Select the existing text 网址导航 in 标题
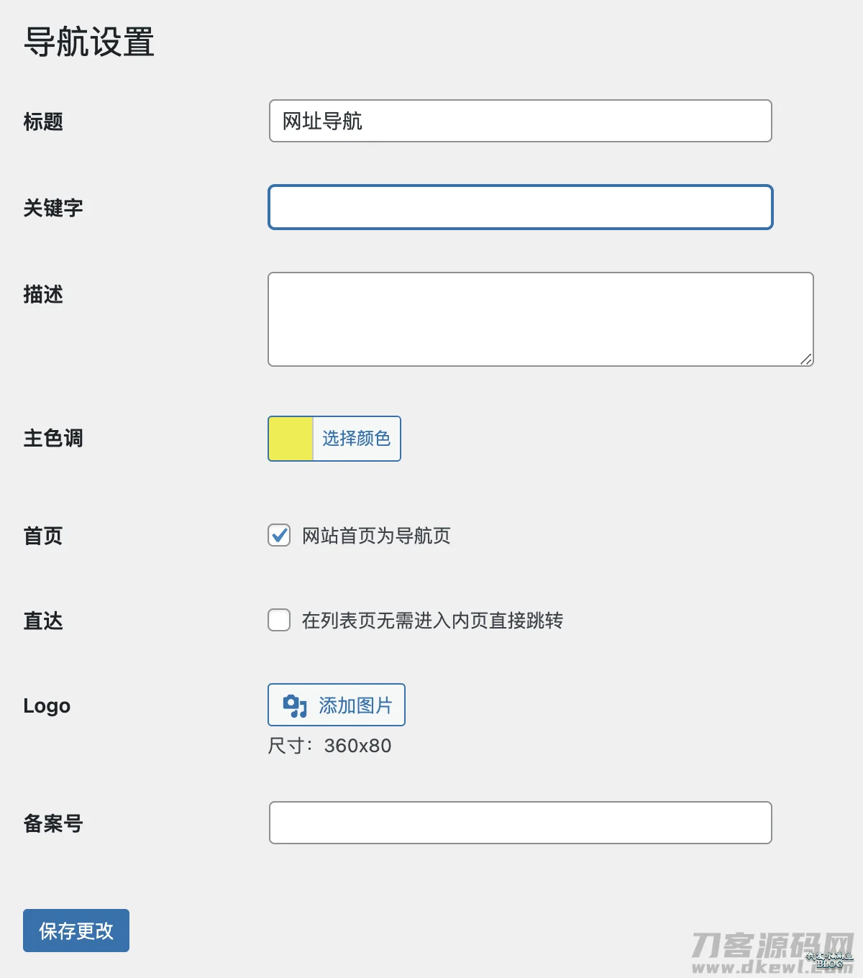863x978 pixels. (x=323, y=122)
